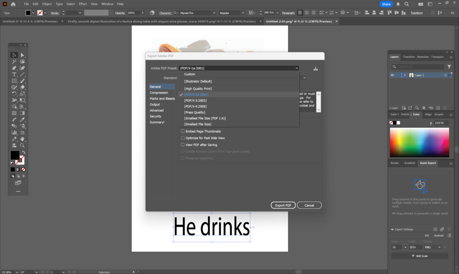This screenshot has width=459, height=274.
Task: Click the Home icon
Action: [13, 4]
